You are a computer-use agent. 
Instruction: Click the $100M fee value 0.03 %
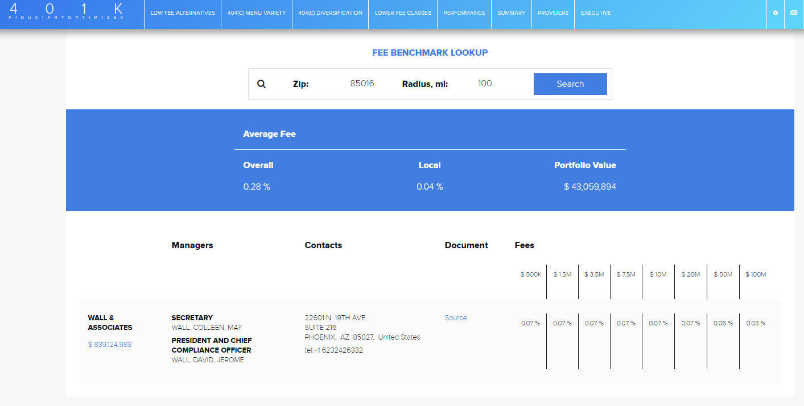tap(756, 323)
